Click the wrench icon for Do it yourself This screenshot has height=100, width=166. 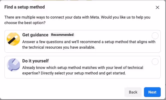[x=13, y=65]
